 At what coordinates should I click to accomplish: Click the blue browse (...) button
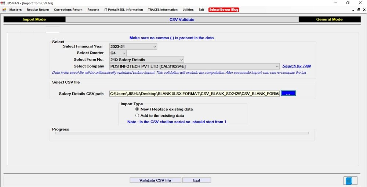click(288, 93)
